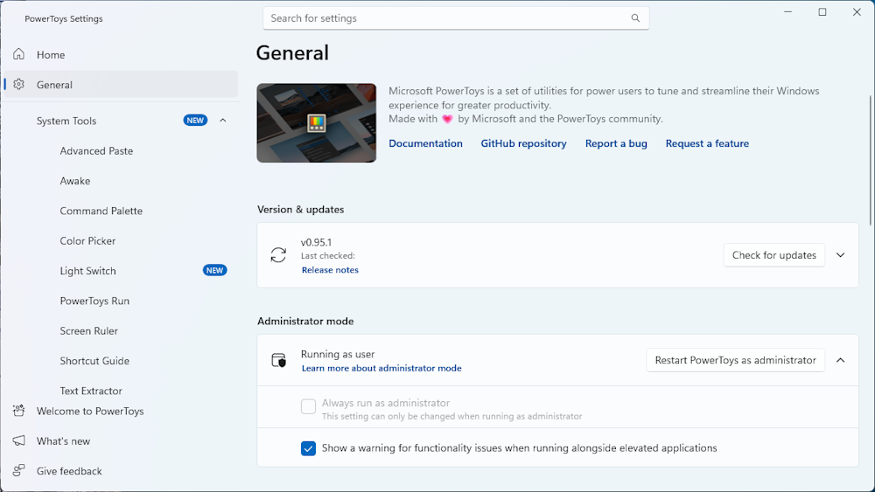This screenshot has width=875, height=492.
Task: Open Color Picker settings page
Action: 87,241
